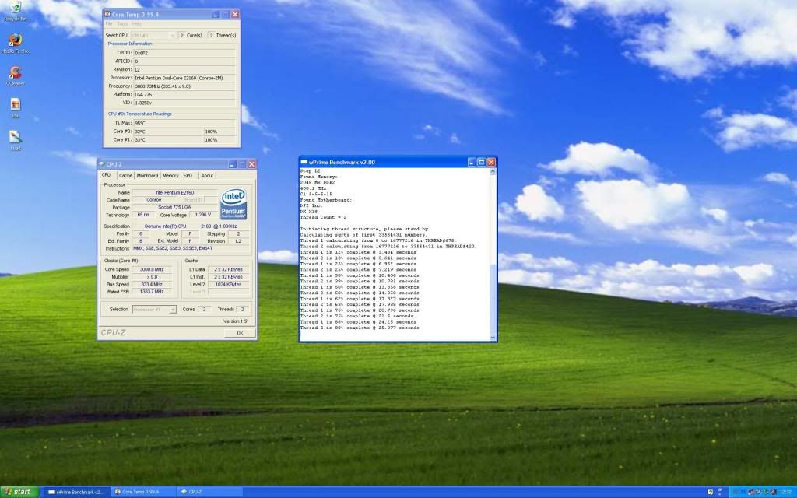Open the Help menu in Core Temp

click(137, 24)
